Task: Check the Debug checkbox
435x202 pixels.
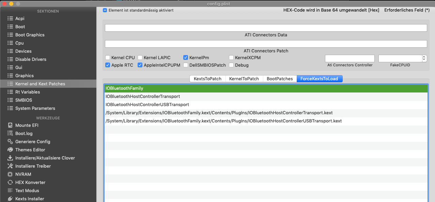Action: 231,65
